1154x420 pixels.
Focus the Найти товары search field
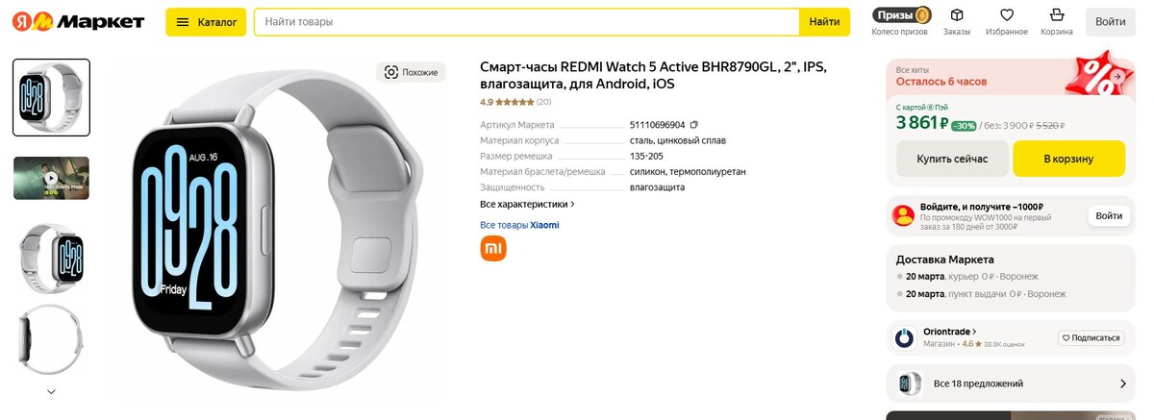(x=526, y=22)
